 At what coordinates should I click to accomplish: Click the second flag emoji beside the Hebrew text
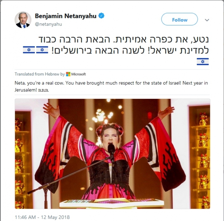point(42,50)
